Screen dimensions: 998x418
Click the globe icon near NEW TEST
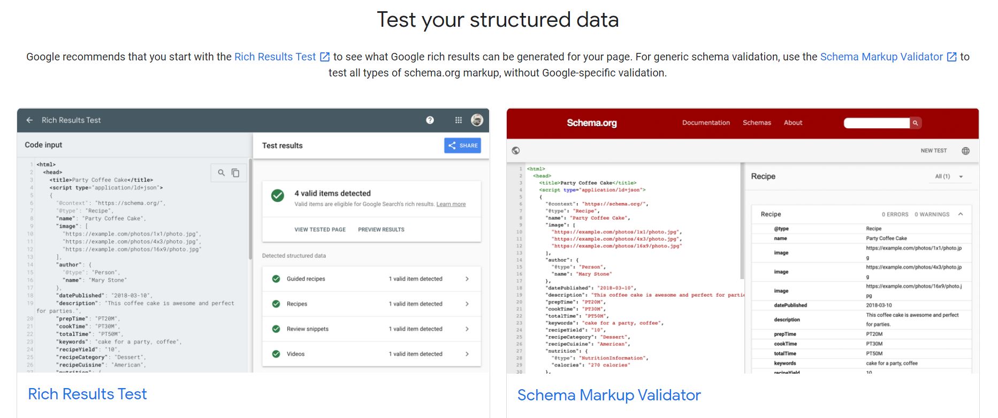[966, 150]
